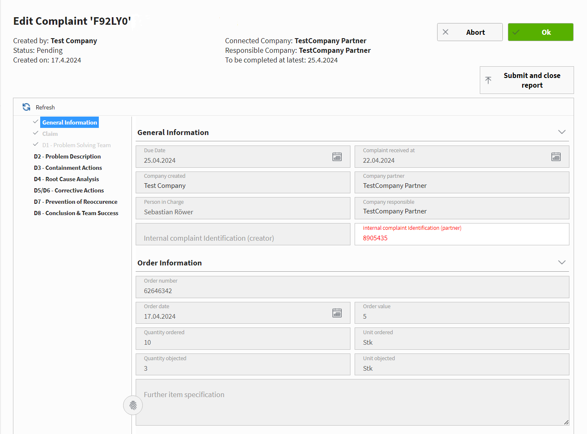
Task: Click the checkmark beside Claim
Action: (x=36, y=133)
